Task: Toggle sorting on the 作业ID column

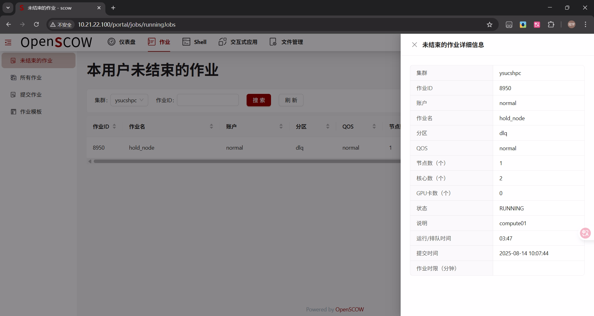Action: click(114, 126)
